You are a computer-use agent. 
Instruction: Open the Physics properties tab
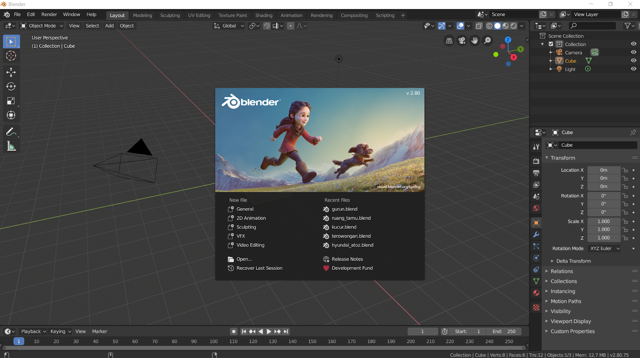(536, 258)
